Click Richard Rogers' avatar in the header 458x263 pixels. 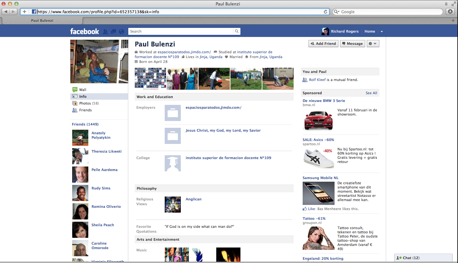pyautogui.click(x=325, y=31)
